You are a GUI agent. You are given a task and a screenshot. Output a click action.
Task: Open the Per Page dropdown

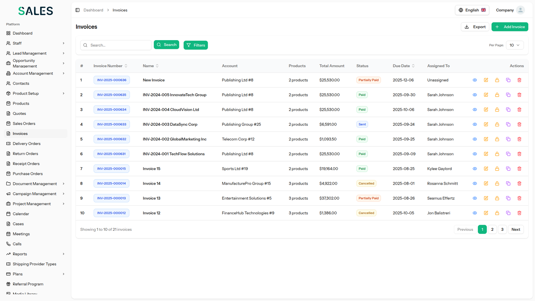[x=515, y=45]
